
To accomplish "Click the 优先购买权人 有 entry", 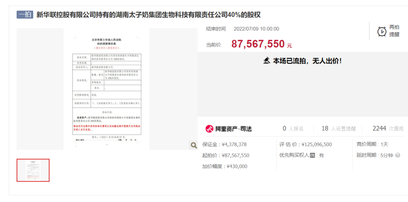I will tap(301, 156).
